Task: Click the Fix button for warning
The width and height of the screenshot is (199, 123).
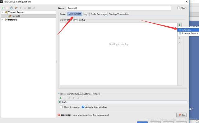Action: 181,115
